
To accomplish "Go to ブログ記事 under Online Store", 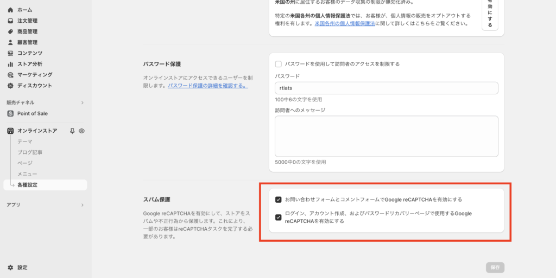I will [30, 152].
